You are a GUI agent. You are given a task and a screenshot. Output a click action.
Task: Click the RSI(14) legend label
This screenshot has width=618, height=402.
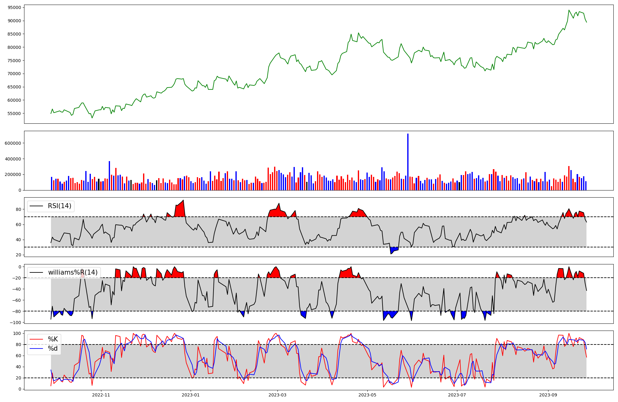pyautogui.click(x=59, y=206)
